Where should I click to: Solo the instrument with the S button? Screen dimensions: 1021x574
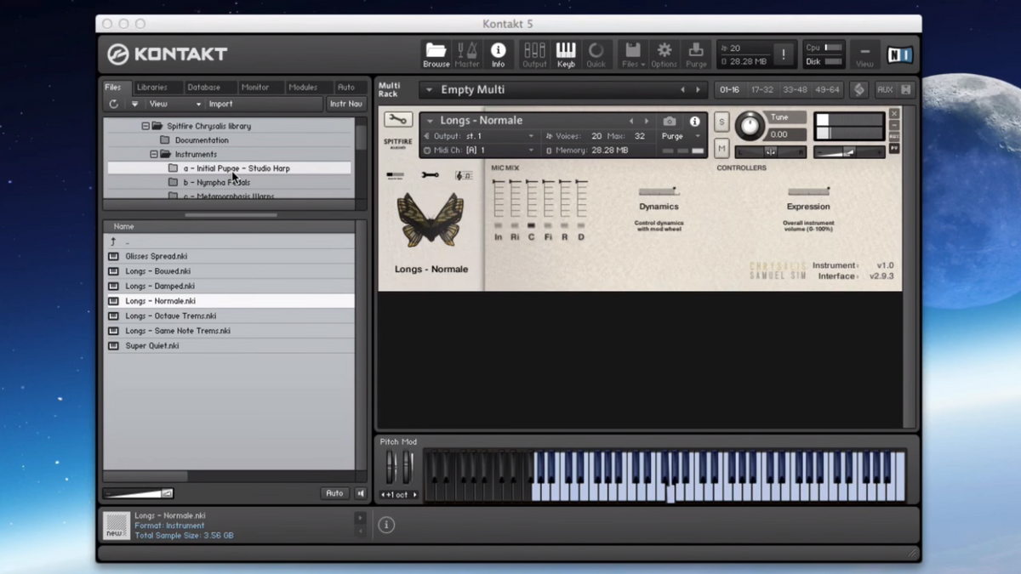pos(722,122)
